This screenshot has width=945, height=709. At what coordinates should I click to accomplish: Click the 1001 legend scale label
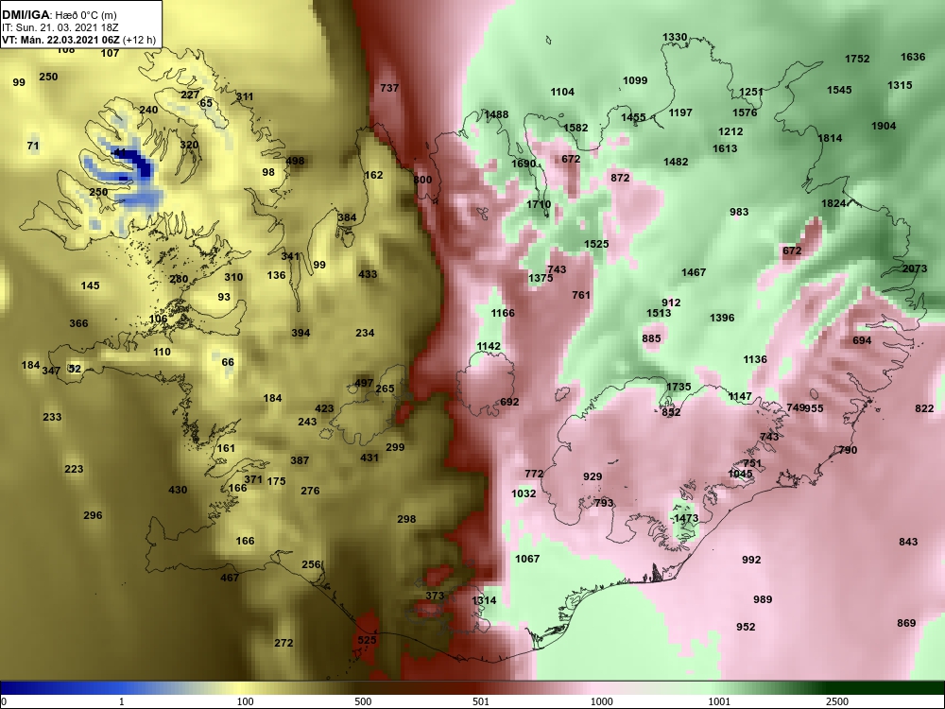(719, 701)
